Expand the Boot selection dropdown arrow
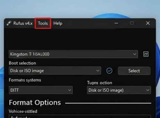This screenshot has width=160, height=118. [x=98, y=71]
